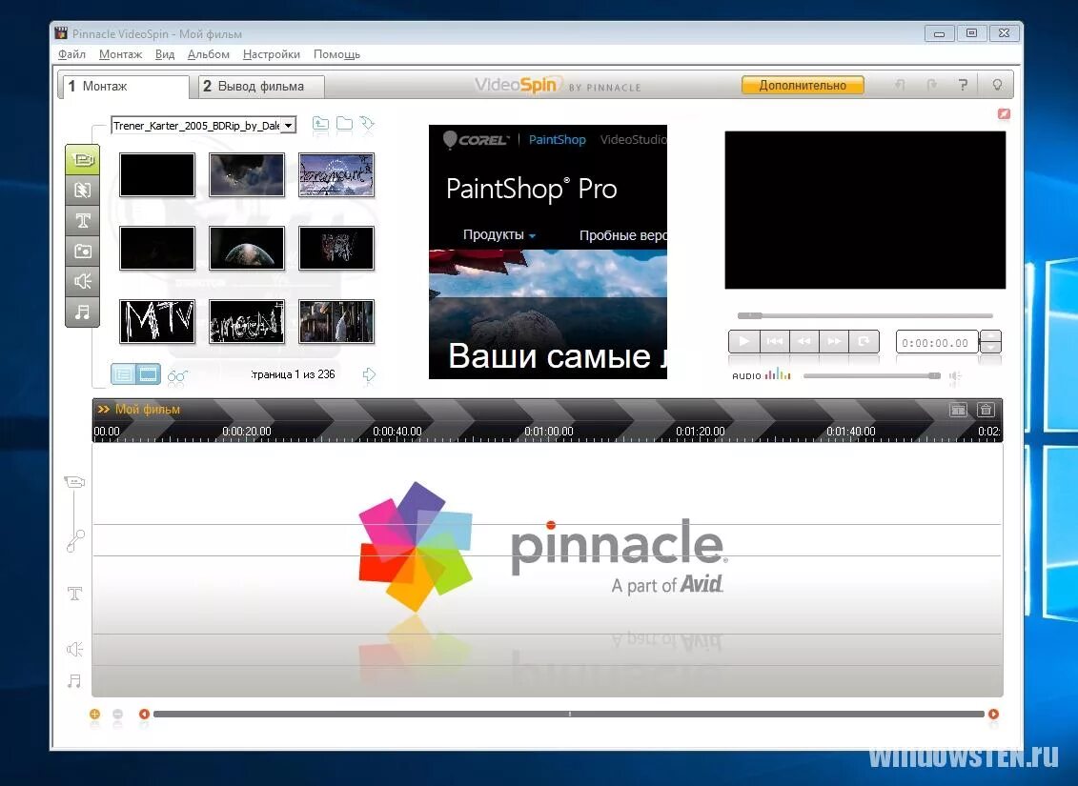Rewind the preview playback
This screenshot has width=1078, height=786.
click(x=803, y=341)
